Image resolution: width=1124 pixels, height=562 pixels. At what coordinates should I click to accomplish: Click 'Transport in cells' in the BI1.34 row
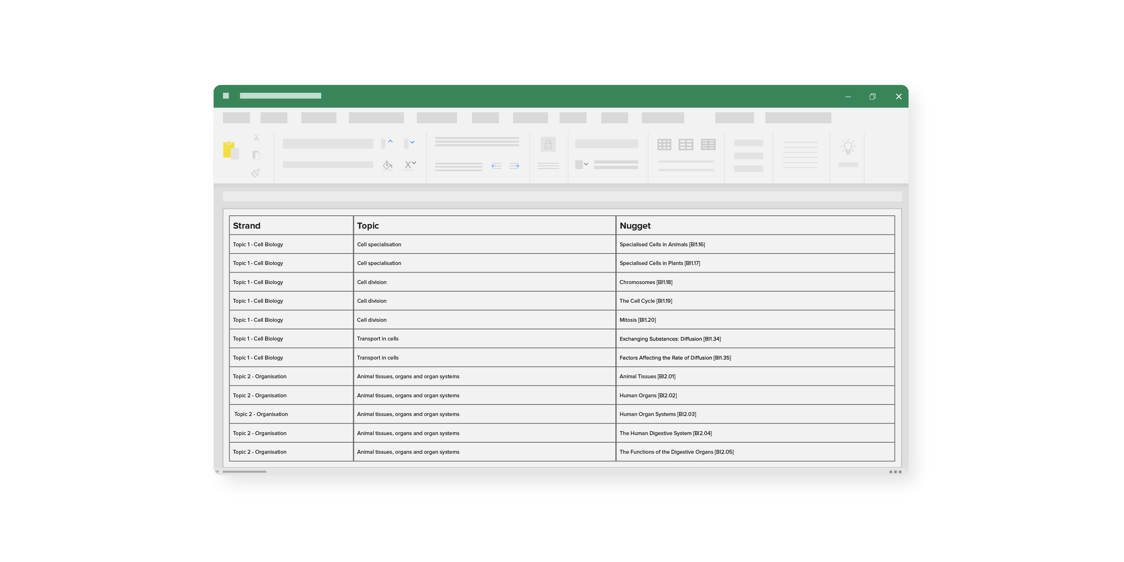coord(484,339)
